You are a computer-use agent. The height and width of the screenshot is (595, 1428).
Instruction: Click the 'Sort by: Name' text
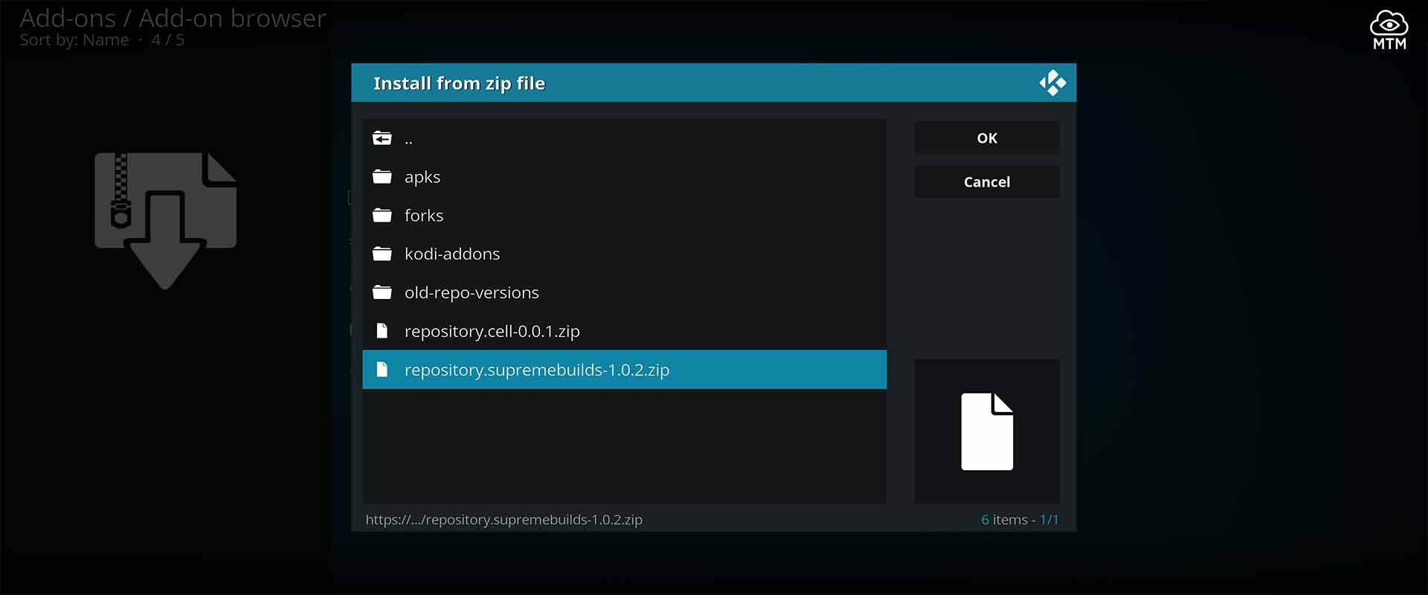tap(74, 40)
